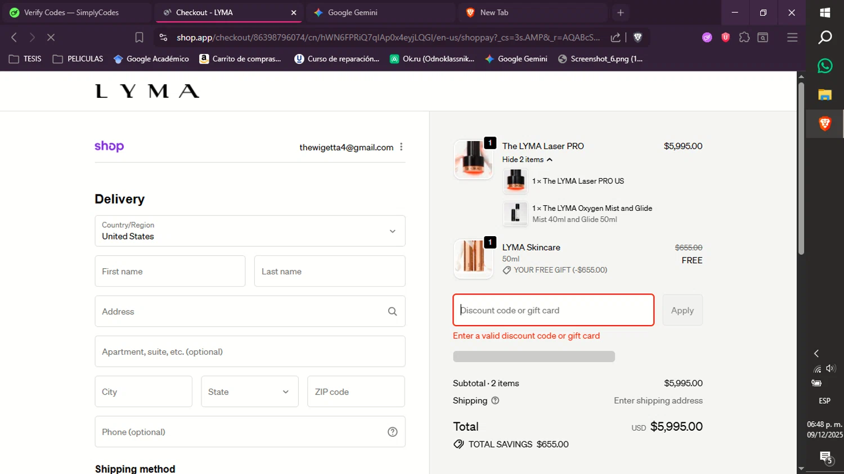Open the State dropdown

pos(249,391)
